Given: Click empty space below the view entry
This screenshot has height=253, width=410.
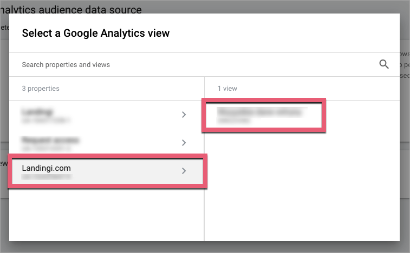Looking at the screenshot, I should pyautogui.click(x=301, y=184).
